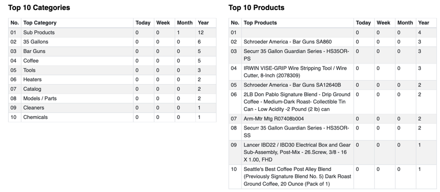Open the Bar Guns category entry

click(x=34, y=51)
